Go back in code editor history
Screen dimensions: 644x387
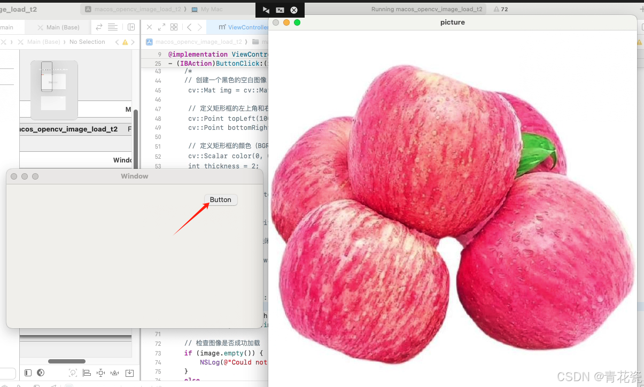[189, 27]
